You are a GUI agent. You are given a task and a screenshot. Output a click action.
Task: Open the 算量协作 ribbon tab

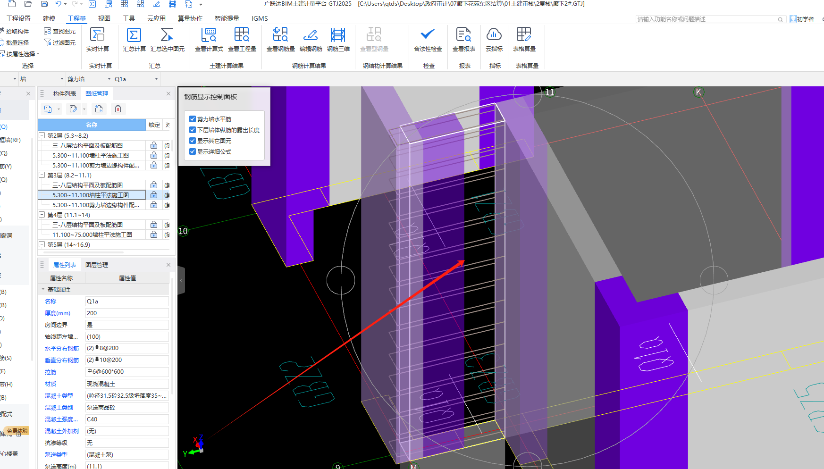tap(190, 18)
